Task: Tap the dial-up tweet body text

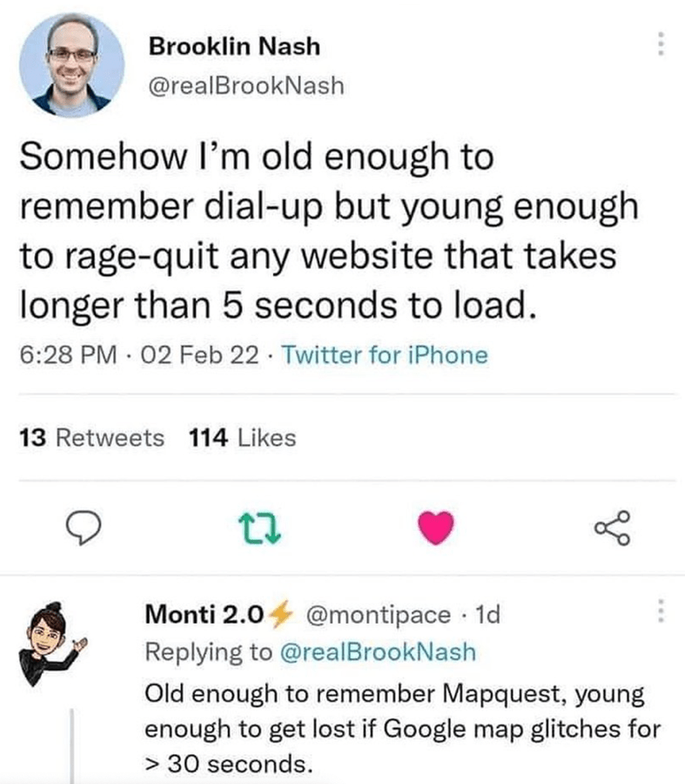Action: (330, 230)
